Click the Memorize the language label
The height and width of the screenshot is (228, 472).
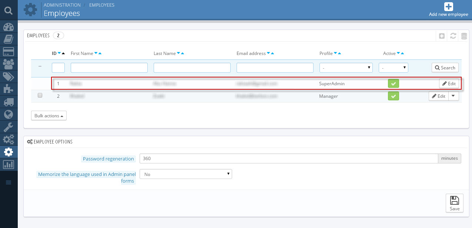pyautogui.click(x=87, y=177)
